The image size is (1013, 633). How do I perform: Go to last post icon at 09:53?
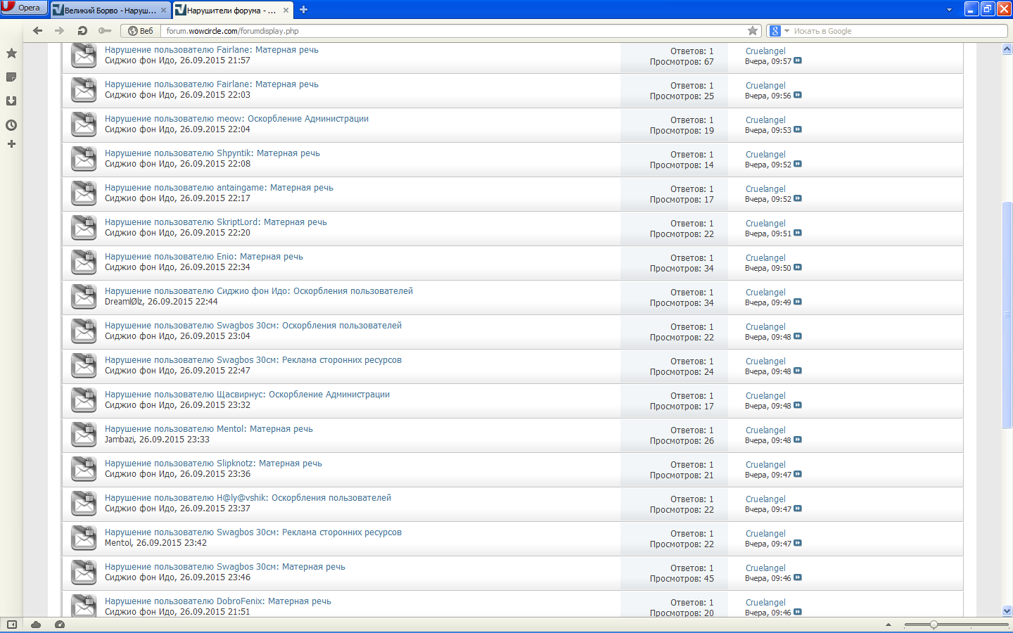coord(798,130)
